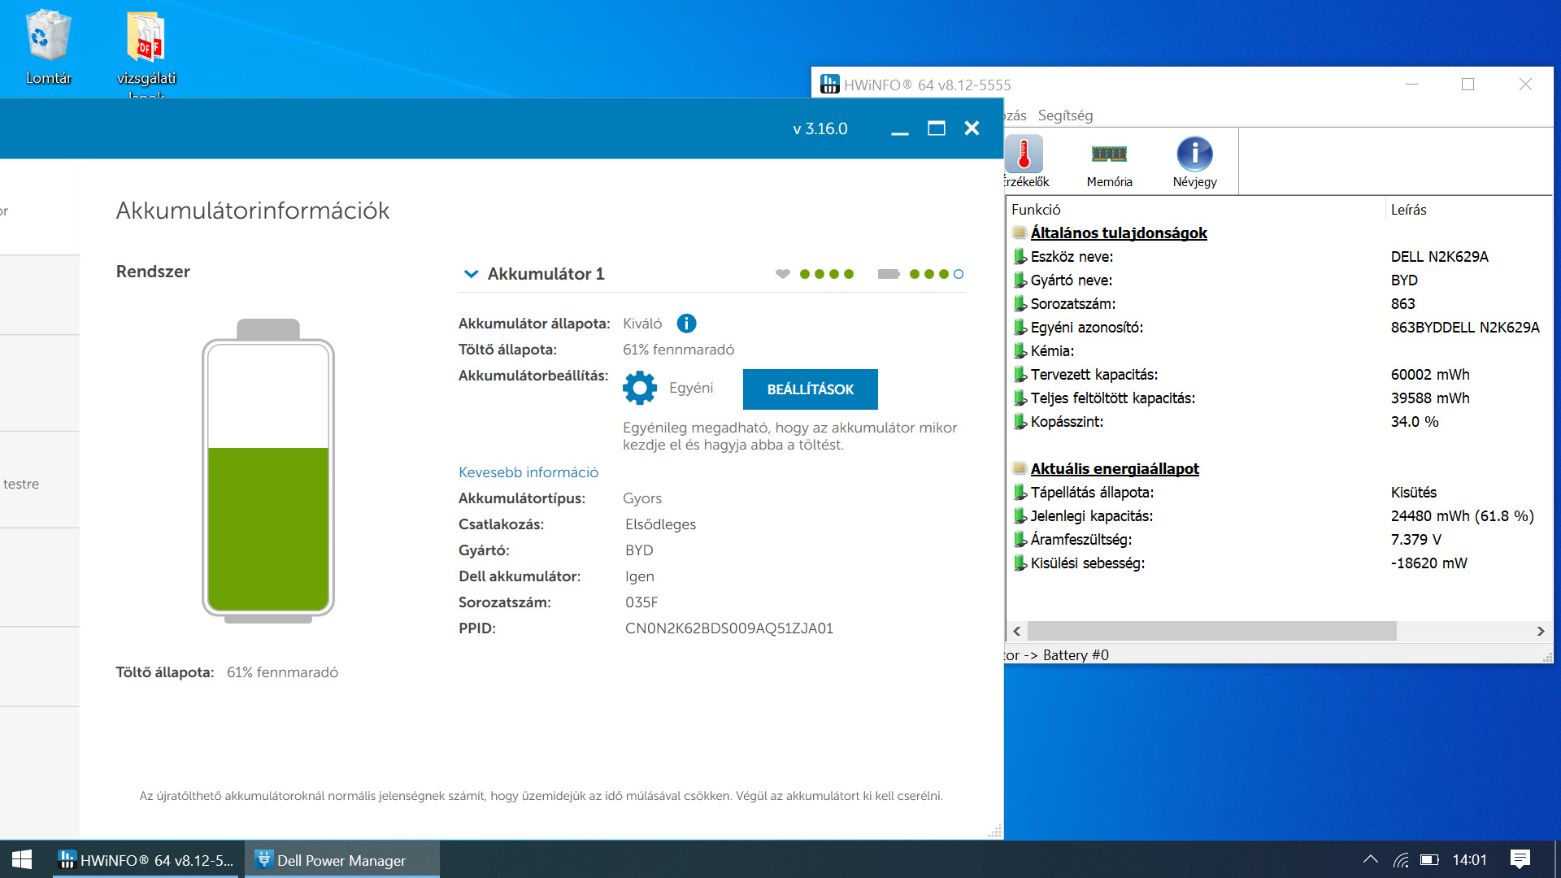Show hidden tray icons arrow
The image size is (1561, 878).
1370,859
